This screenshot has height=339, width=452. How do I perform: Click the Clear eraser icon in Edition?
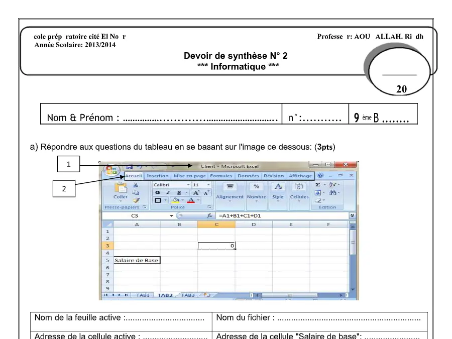click(x=318, y=200)
